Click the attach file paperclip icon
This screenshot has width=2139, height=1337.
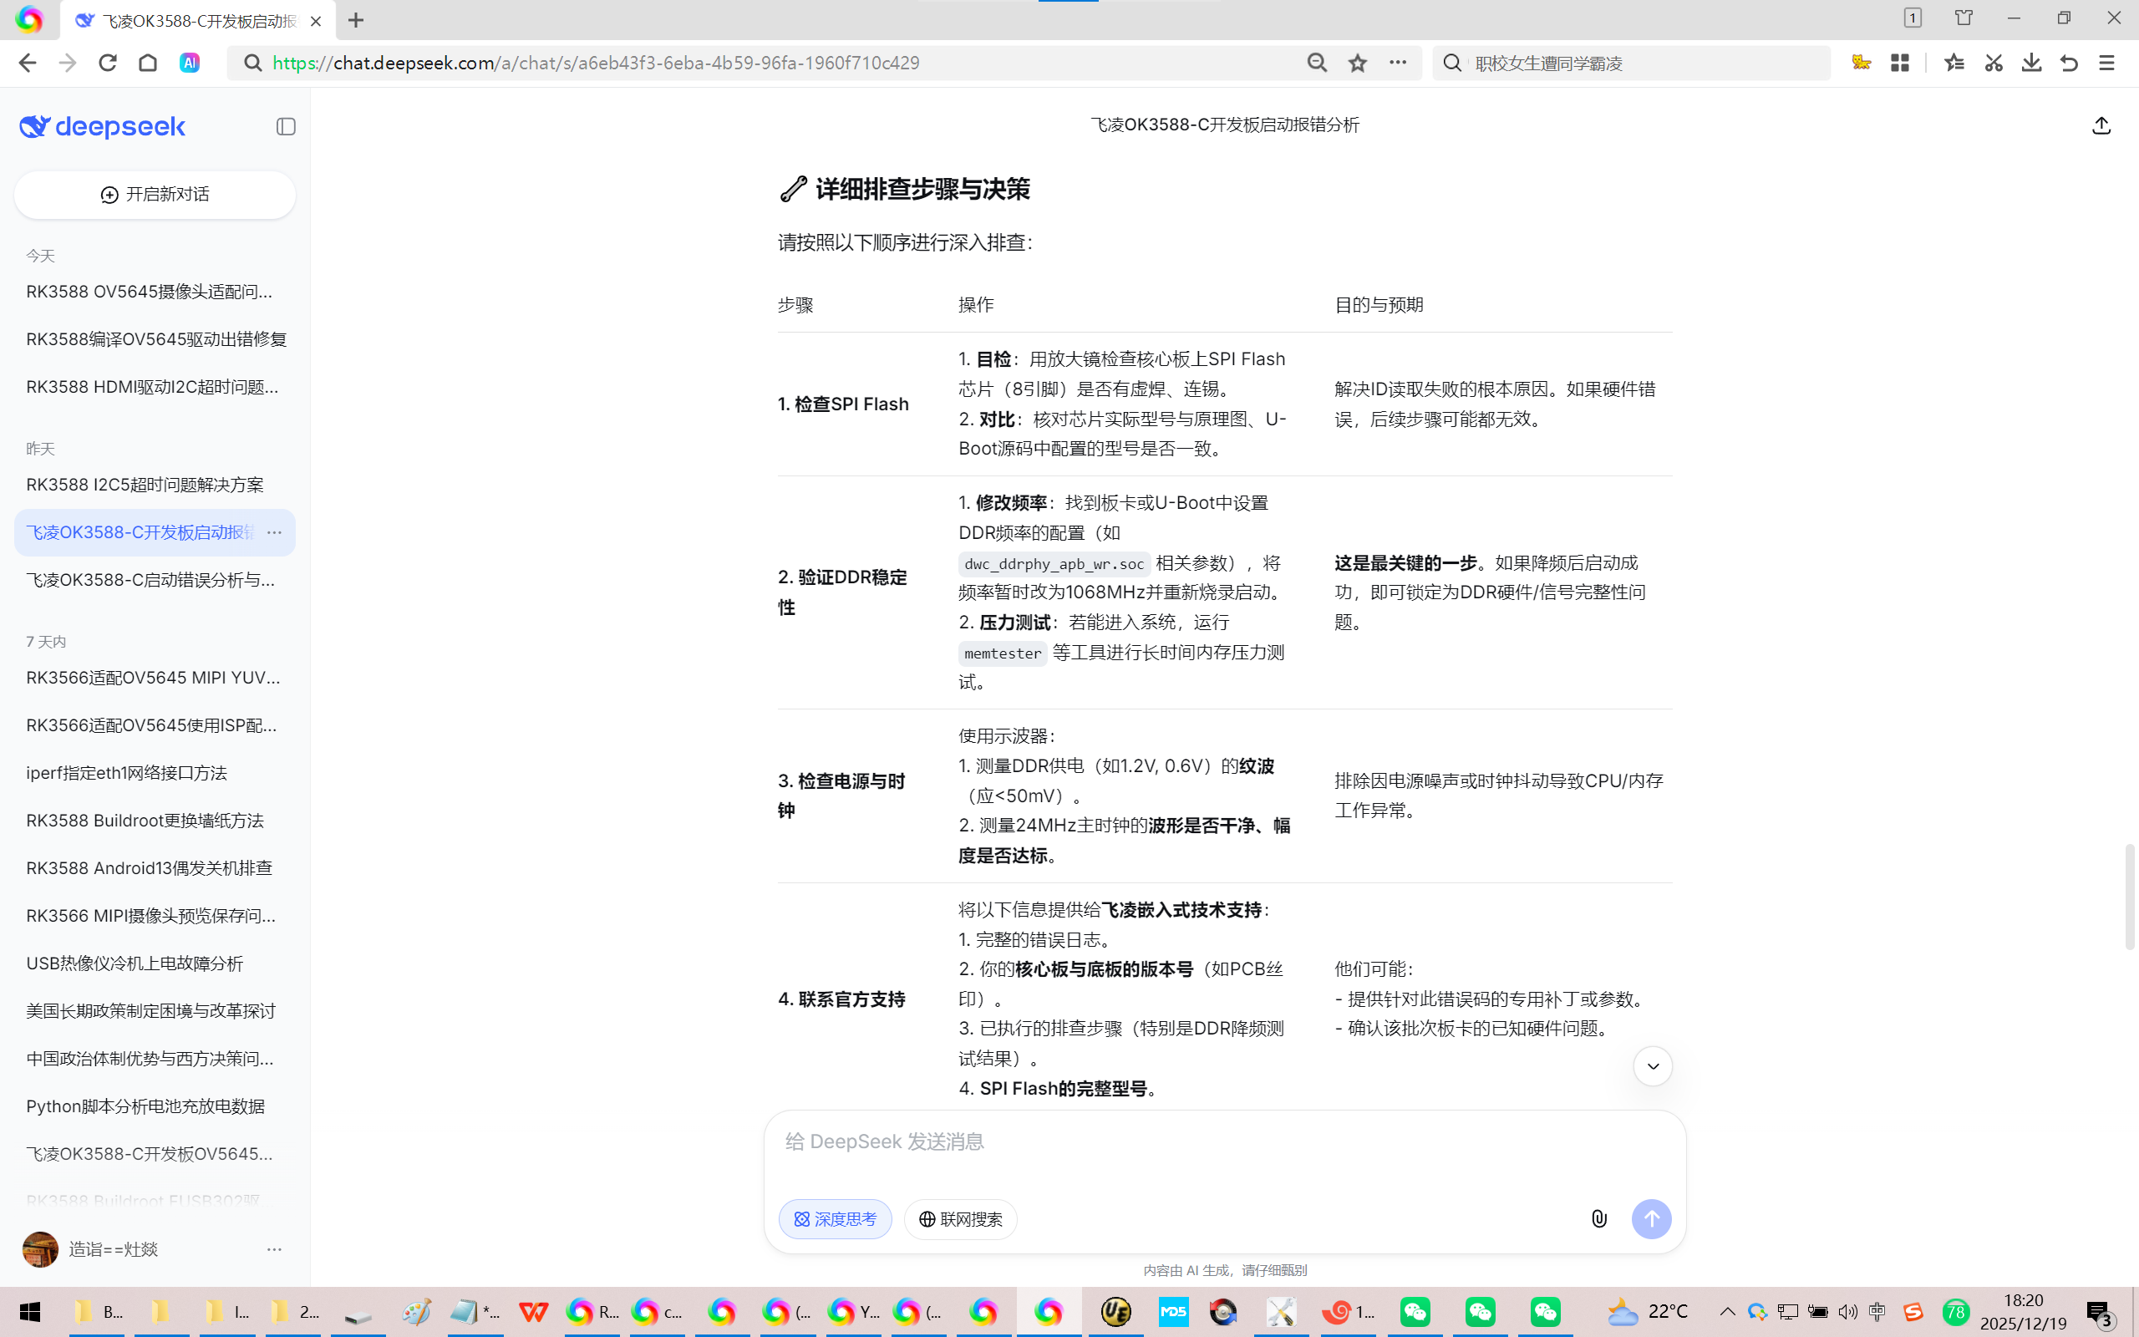pyautogui.click(x=1599, y=1218)
